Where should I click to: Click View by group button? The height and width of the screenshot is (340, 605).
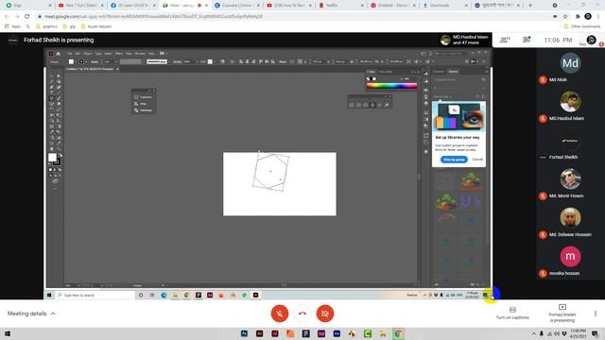(454, 160)
